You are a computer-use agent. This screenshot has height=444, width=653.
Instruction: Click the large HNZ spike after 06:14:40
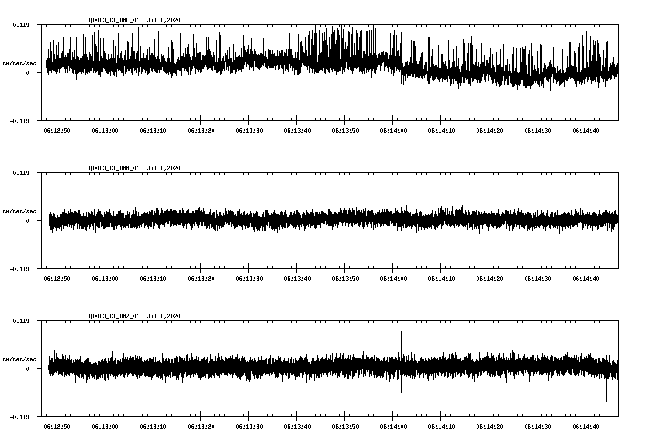coord(607,369)
